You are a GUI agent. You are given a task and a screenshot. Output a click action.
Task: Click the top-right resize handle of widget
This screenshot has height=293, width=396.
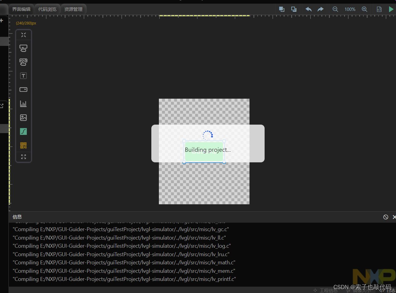coord(224,141)
